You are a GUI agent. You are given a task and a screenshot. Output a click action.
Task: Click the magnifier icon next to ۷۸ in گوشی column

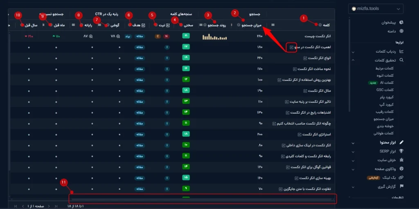coord(118,36)
